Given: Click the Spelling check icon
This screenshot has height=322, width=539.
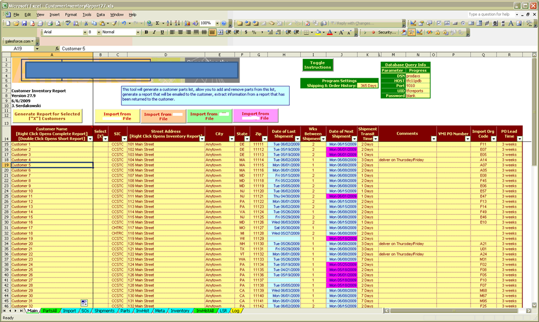Looking at the screenshot, I should tap(68, 24).
